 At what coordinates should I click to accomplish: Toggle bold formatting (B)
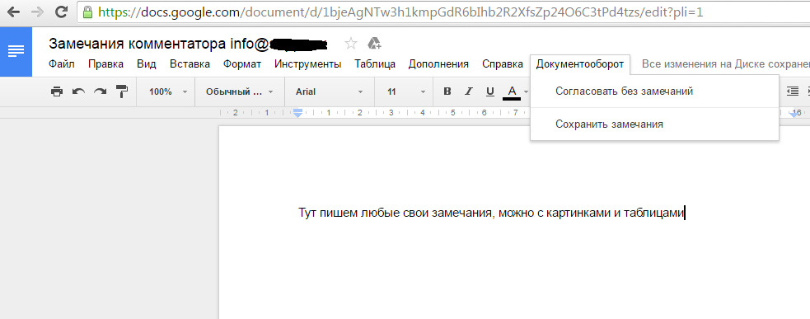[x=447, y=91]
